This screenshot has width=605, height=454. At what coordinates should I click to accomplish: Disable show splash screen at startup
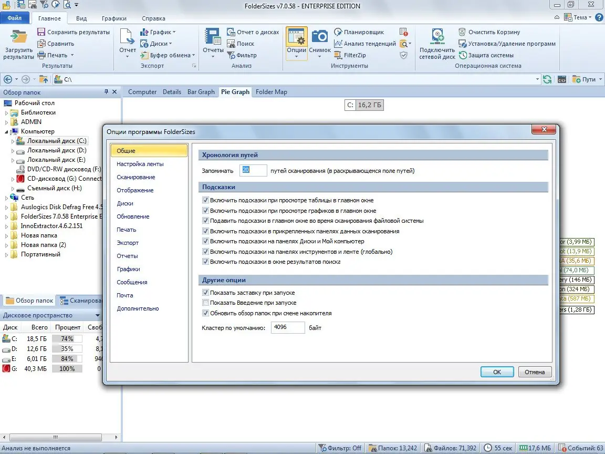click(x=205, y=292)
